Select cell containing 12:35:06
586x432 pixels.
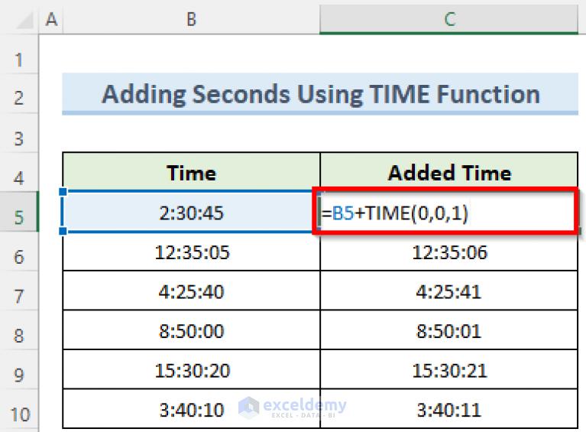[449, 252]
